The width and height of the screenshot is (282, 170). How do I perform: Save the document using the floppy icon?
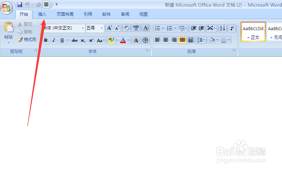point(20,5)
